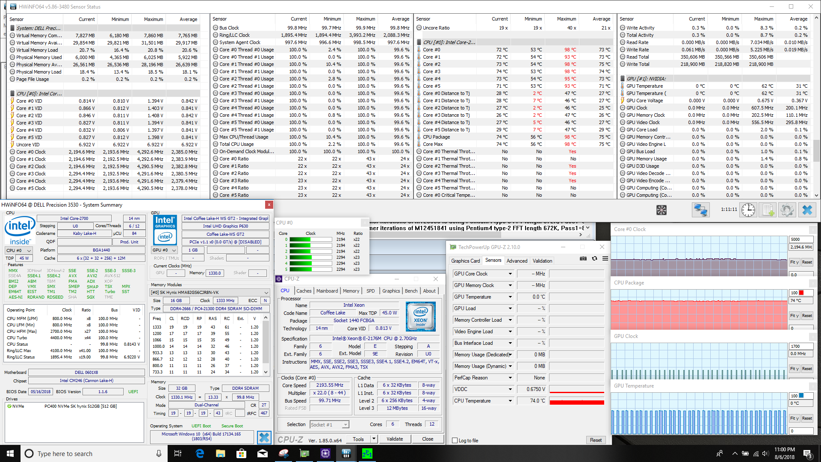Viewport: 821px width, 462px height.
Task: Click GPU-Z refresh icon
Action: (594, 258)
